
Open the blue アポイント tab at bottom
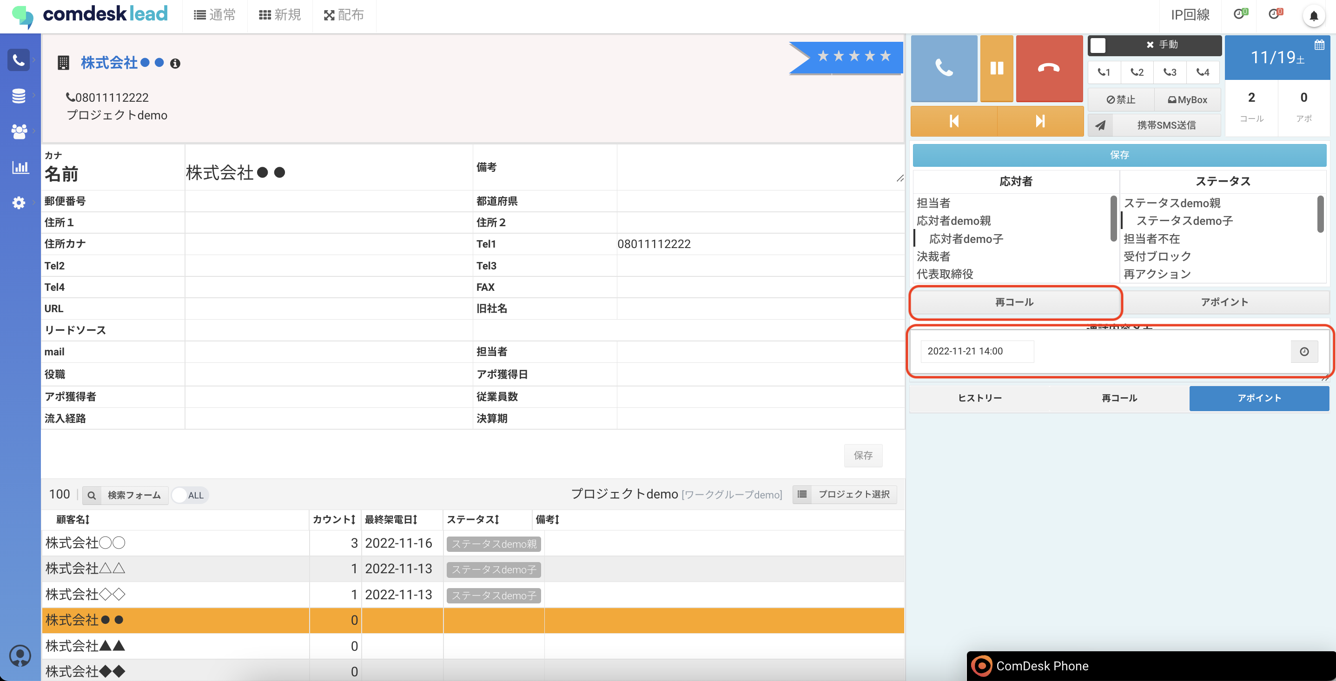(1259, 398)
